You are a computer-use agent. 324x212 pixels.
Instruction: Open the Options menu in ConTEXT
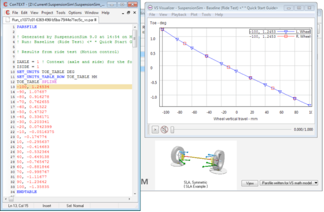(x=75, y=12)
